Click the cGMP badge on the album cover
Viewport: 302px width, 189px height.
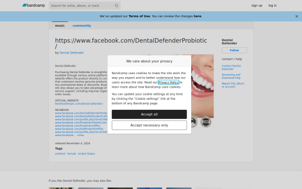(x=206, y=122)
